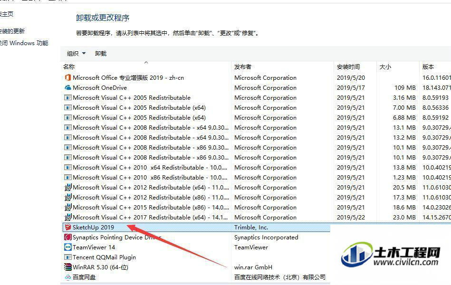This screenshot has height=285, width=451.
Task: Select Visual C++ 2005 Redistributable 3.16 MB row
Action: [132, 97]
